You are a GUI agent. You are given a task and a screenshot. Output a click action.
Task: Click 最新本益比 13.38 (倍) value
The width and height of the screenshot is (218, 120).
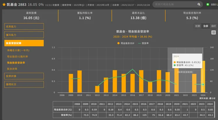(138, 18)
